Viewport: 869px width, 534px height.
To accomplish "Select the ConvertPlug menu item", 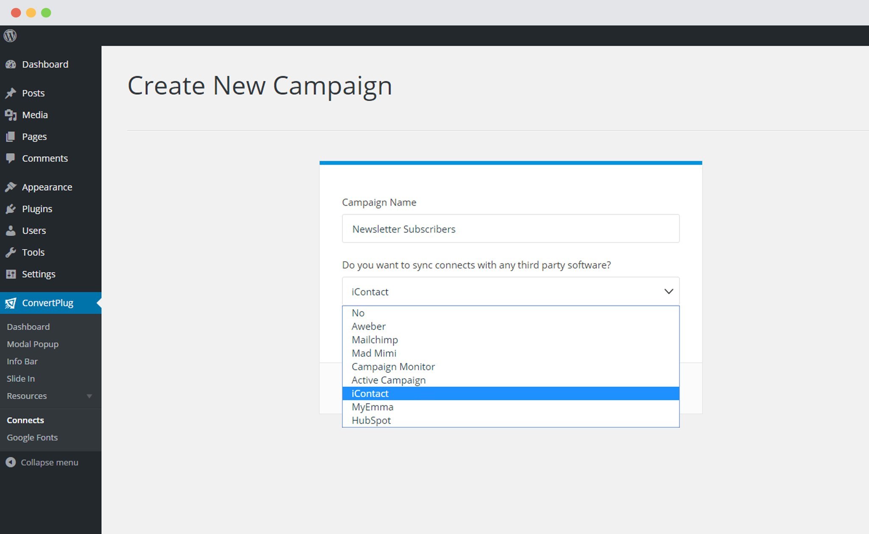I will point(50,303).
